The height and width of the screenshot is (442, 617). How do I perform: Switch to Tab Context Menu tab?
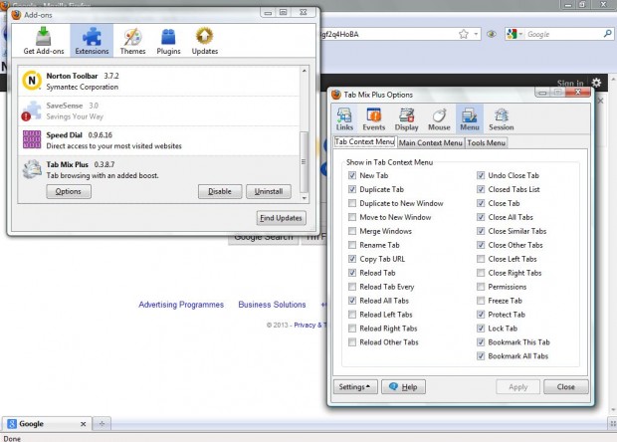coord(364,142)
